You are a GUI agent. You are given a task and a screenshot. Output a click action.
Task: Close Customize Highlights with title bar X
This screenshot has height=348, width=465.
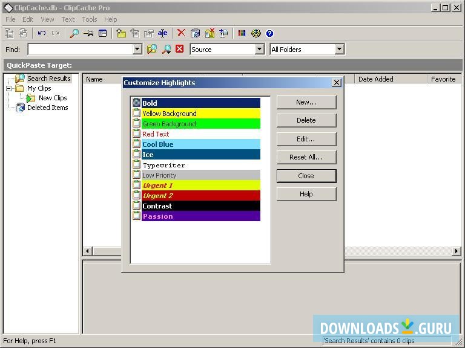[x=337, y=83]
